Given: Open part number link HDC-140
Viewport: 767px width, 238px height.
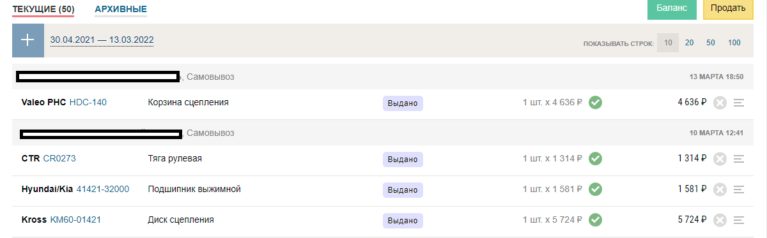Looking at the screenshot, I should [88, 102].
